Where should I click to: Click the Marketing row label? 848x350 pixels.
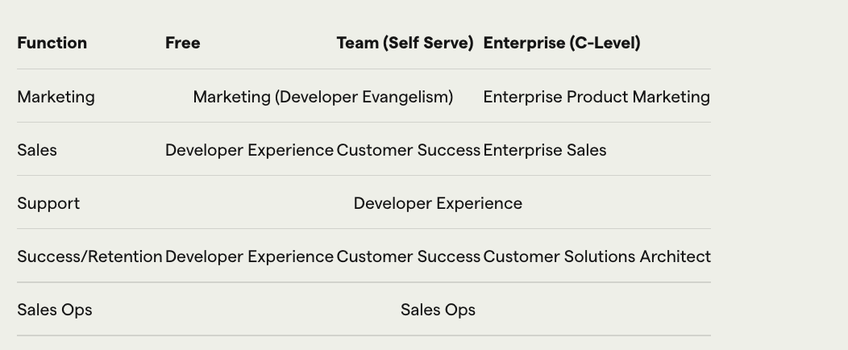(56, 97)
